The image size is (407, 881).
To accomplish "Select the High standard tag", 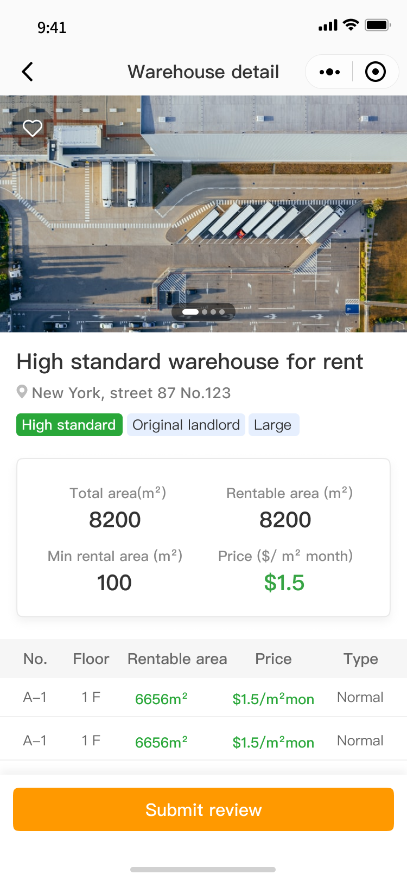I will pos(69,425).
